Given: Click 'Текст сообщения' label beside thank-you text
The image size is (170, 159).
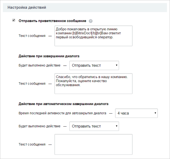Looking at the screenshot, I should point(32,83).
